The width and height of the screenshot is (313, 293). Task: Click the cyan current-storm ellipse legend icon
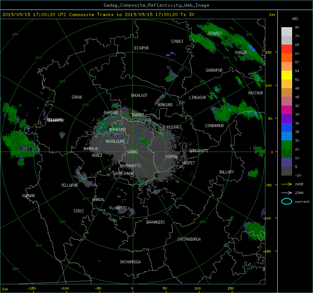click(x=287, y=201)
